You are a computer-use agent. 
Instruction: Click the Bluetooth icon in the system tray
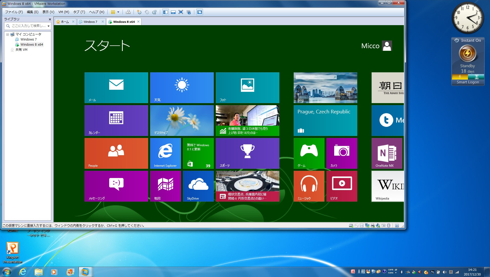point(402,272)
